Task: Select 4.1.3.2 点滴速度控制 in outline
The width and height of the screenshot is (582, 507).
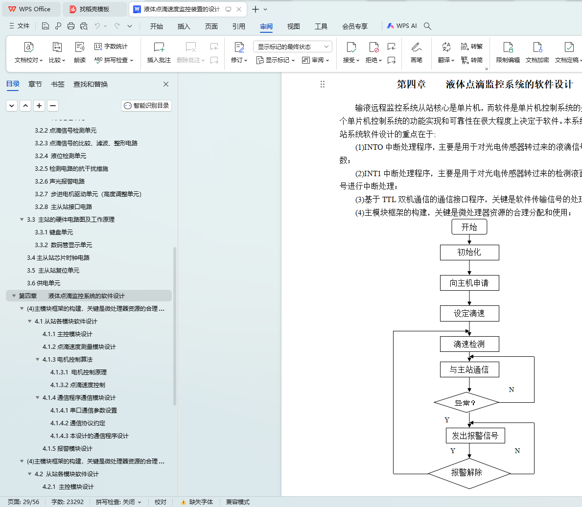Action: tap(77, 385)
